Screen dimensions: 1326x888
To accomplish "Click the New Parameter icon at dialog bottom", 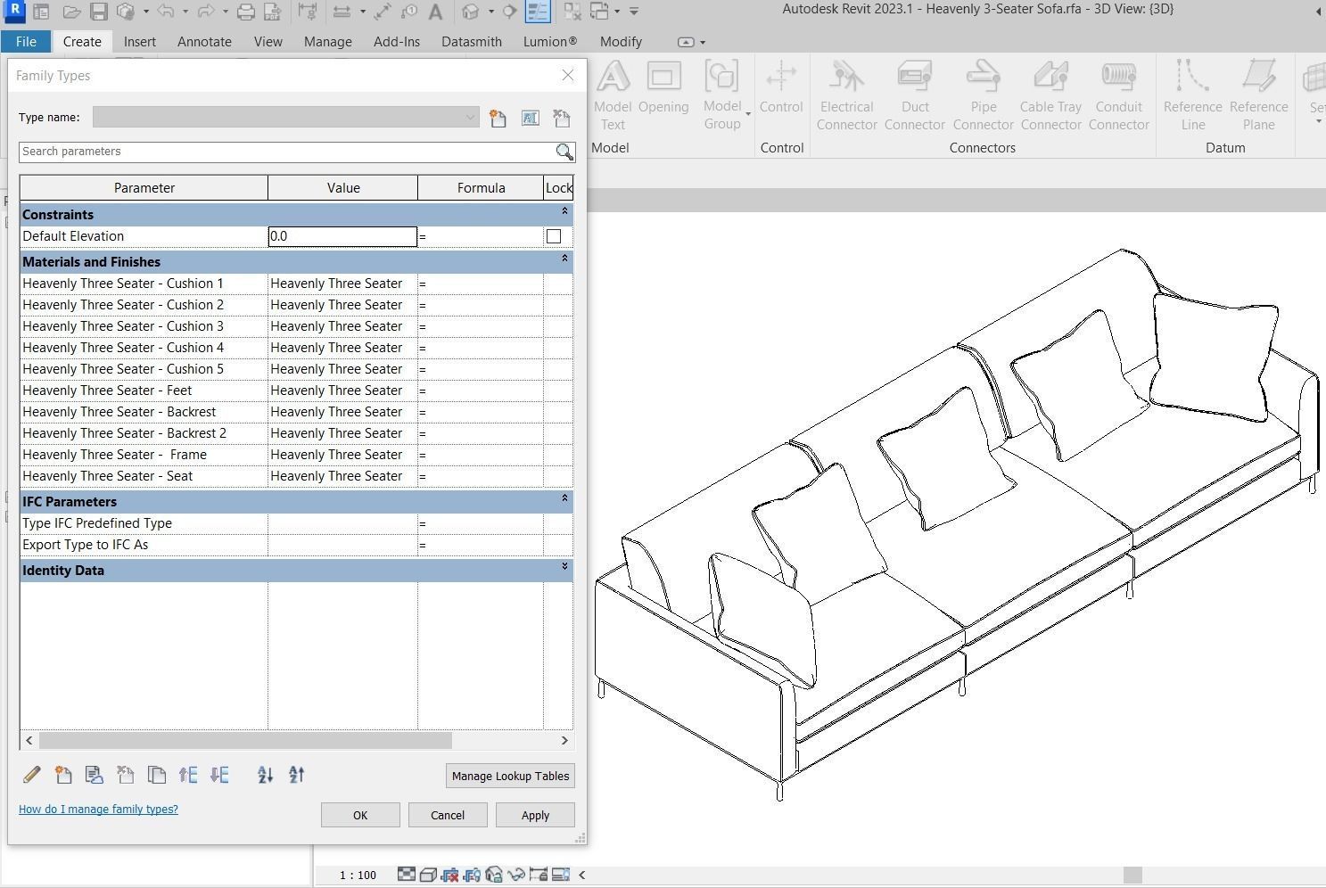I will (x=63, y=775).
